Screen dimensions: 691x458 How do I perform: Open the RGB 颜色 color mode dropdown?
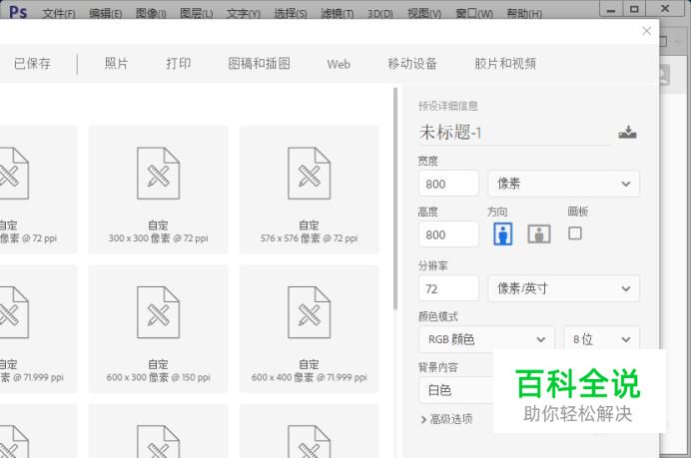click(x=486, y=339)
